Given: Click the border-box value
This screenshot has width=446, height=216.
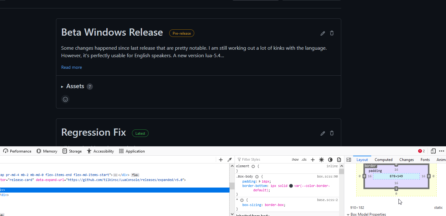Looking at the screenshot, I should [275, 205].
